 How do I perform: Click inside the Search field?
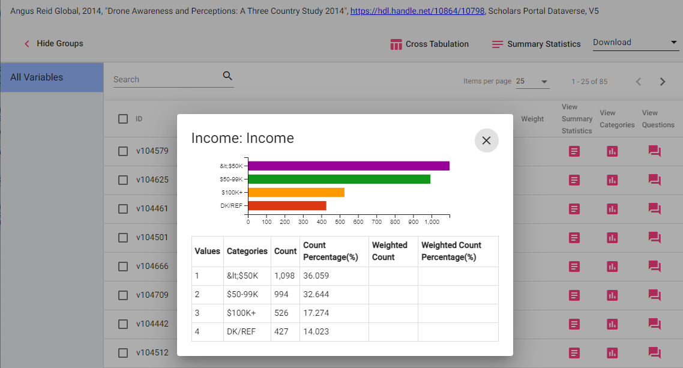tap(162, 79)
